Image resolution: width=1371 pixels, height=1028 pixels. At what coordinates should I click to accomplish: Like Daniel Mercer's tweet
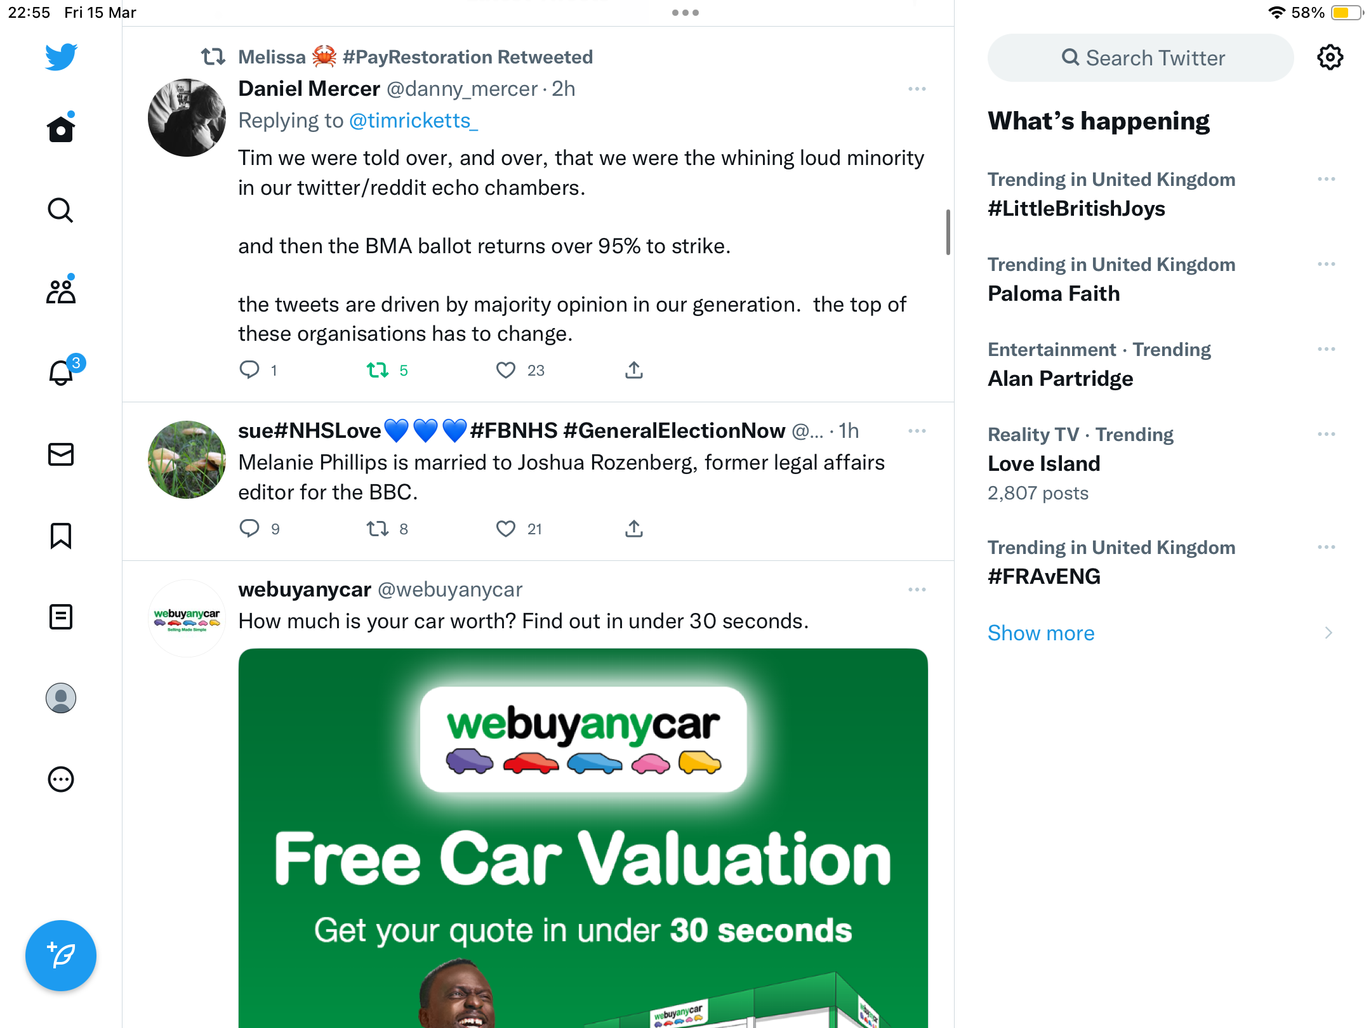click(x=506, y=370)
